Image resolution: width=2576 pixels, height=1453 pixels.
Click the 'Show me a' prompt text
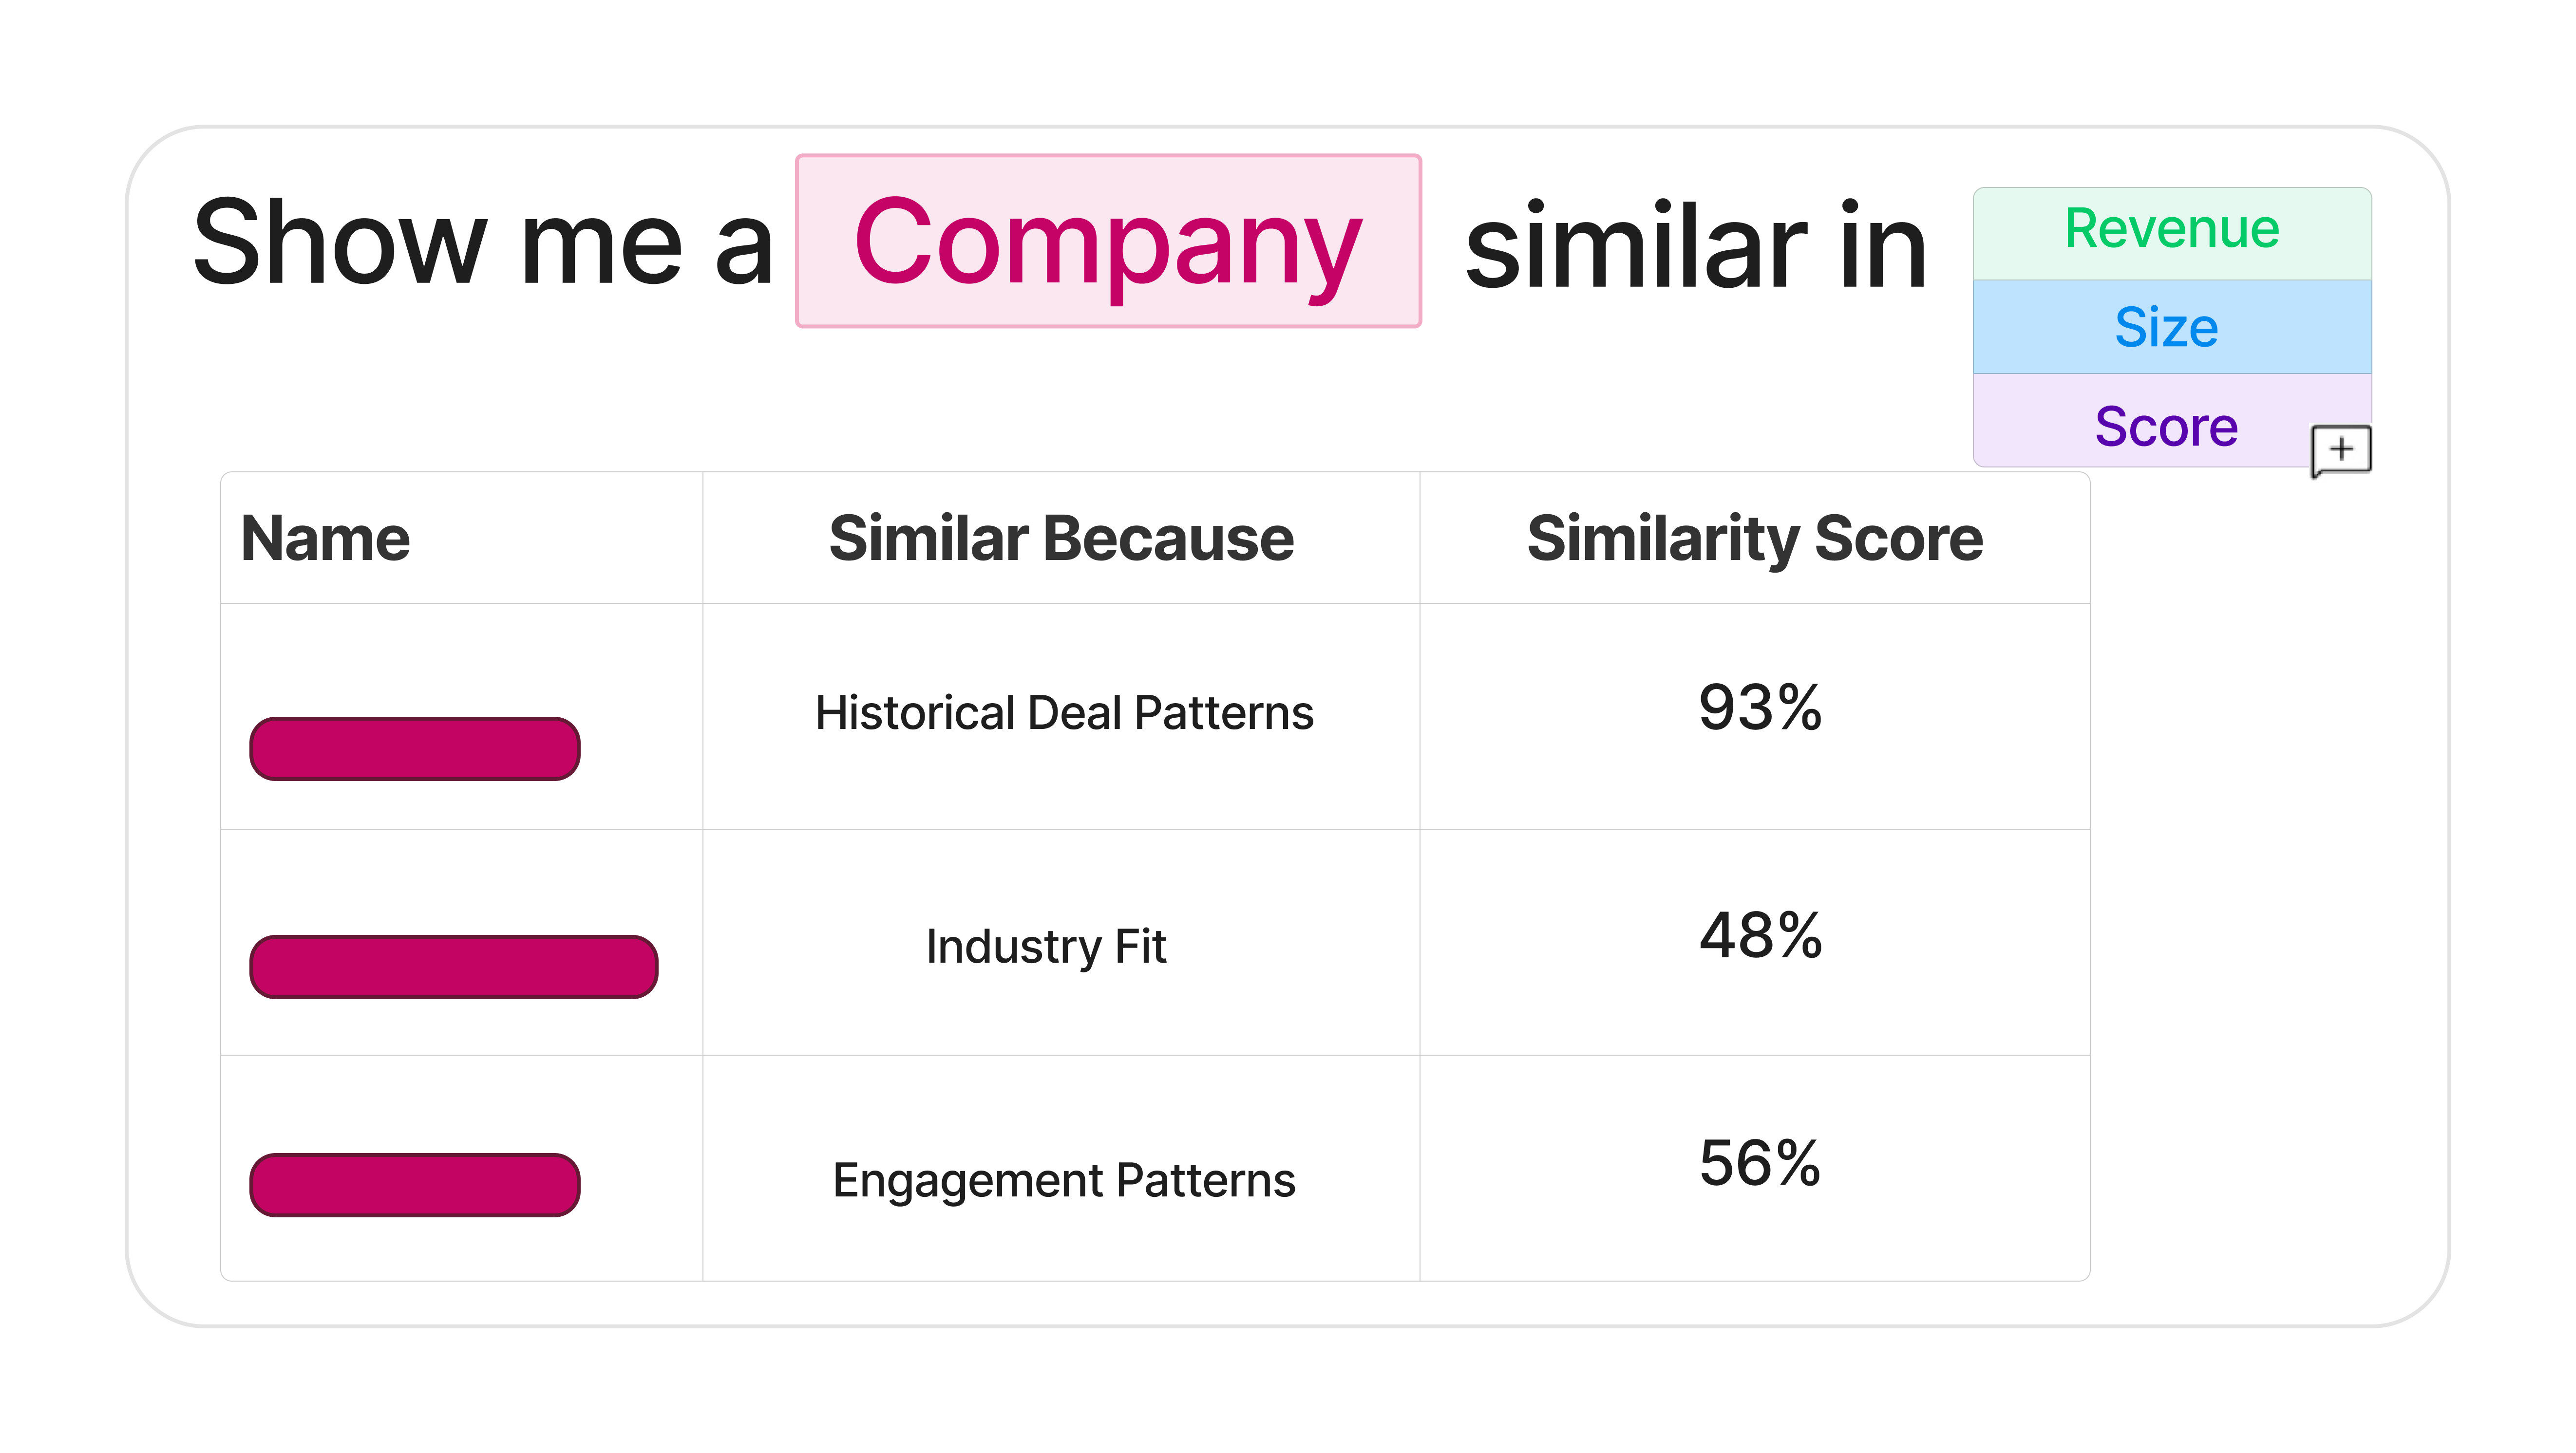[x=484, y=243]
